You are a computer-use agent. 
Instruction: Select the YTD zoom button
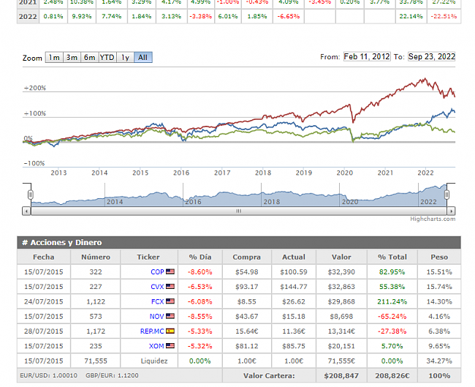click(107, 57)
